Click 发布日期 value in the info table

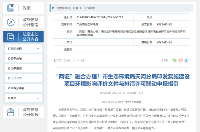tap(164, 42)
